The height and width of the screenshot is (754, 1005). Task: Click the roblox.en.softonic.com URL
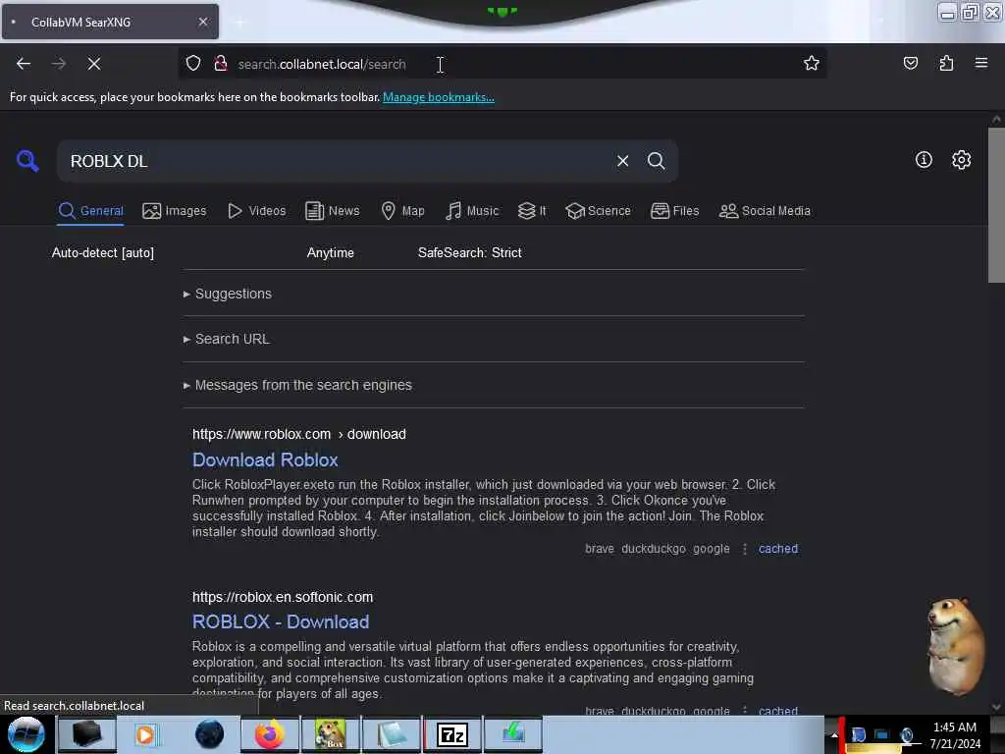283,597
